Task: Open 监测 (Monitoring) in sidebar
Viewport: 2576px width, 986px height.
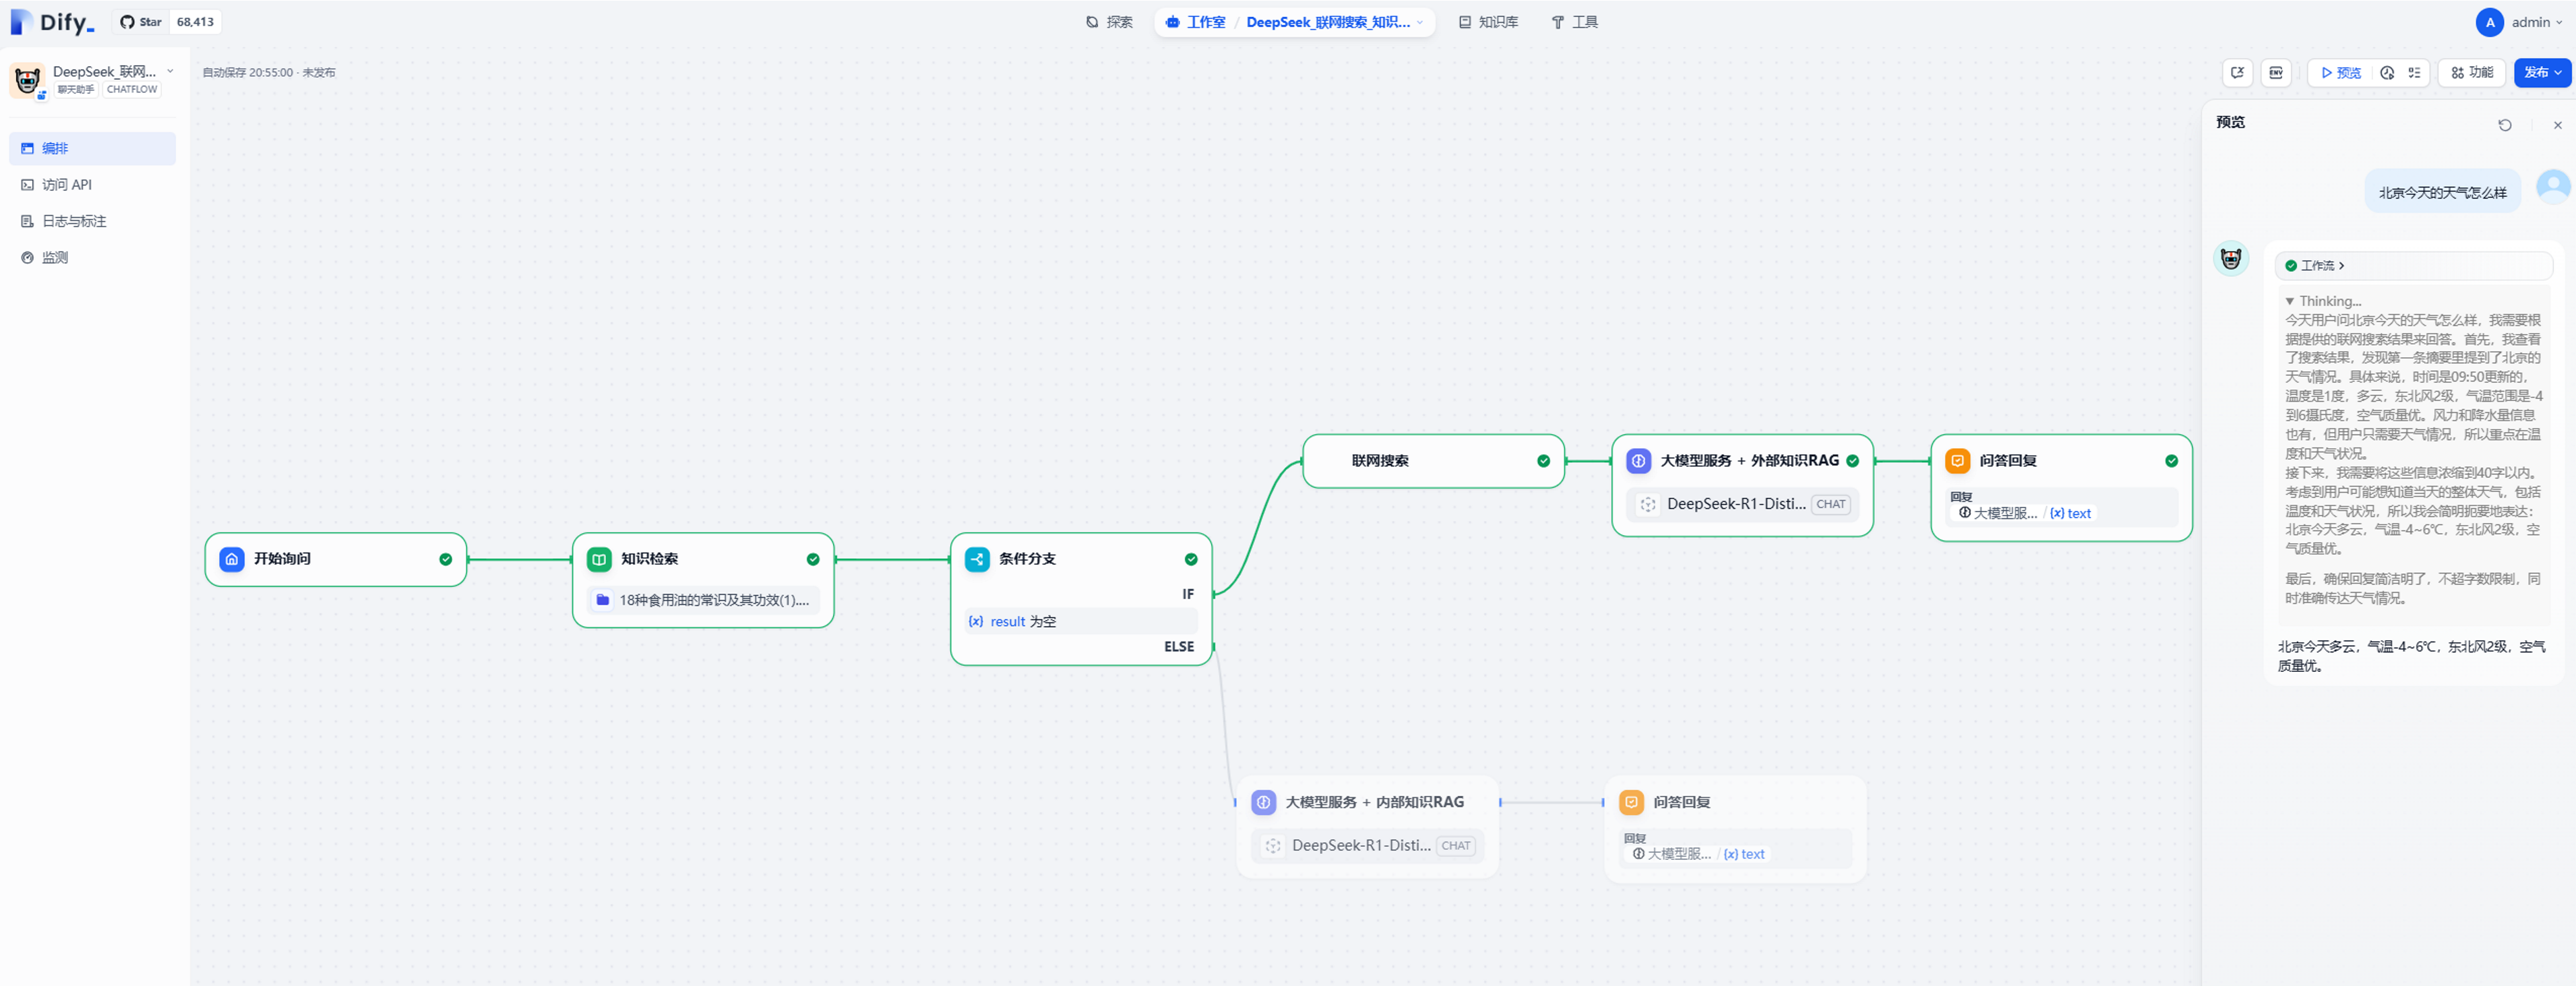Action: tap(92, 258)
